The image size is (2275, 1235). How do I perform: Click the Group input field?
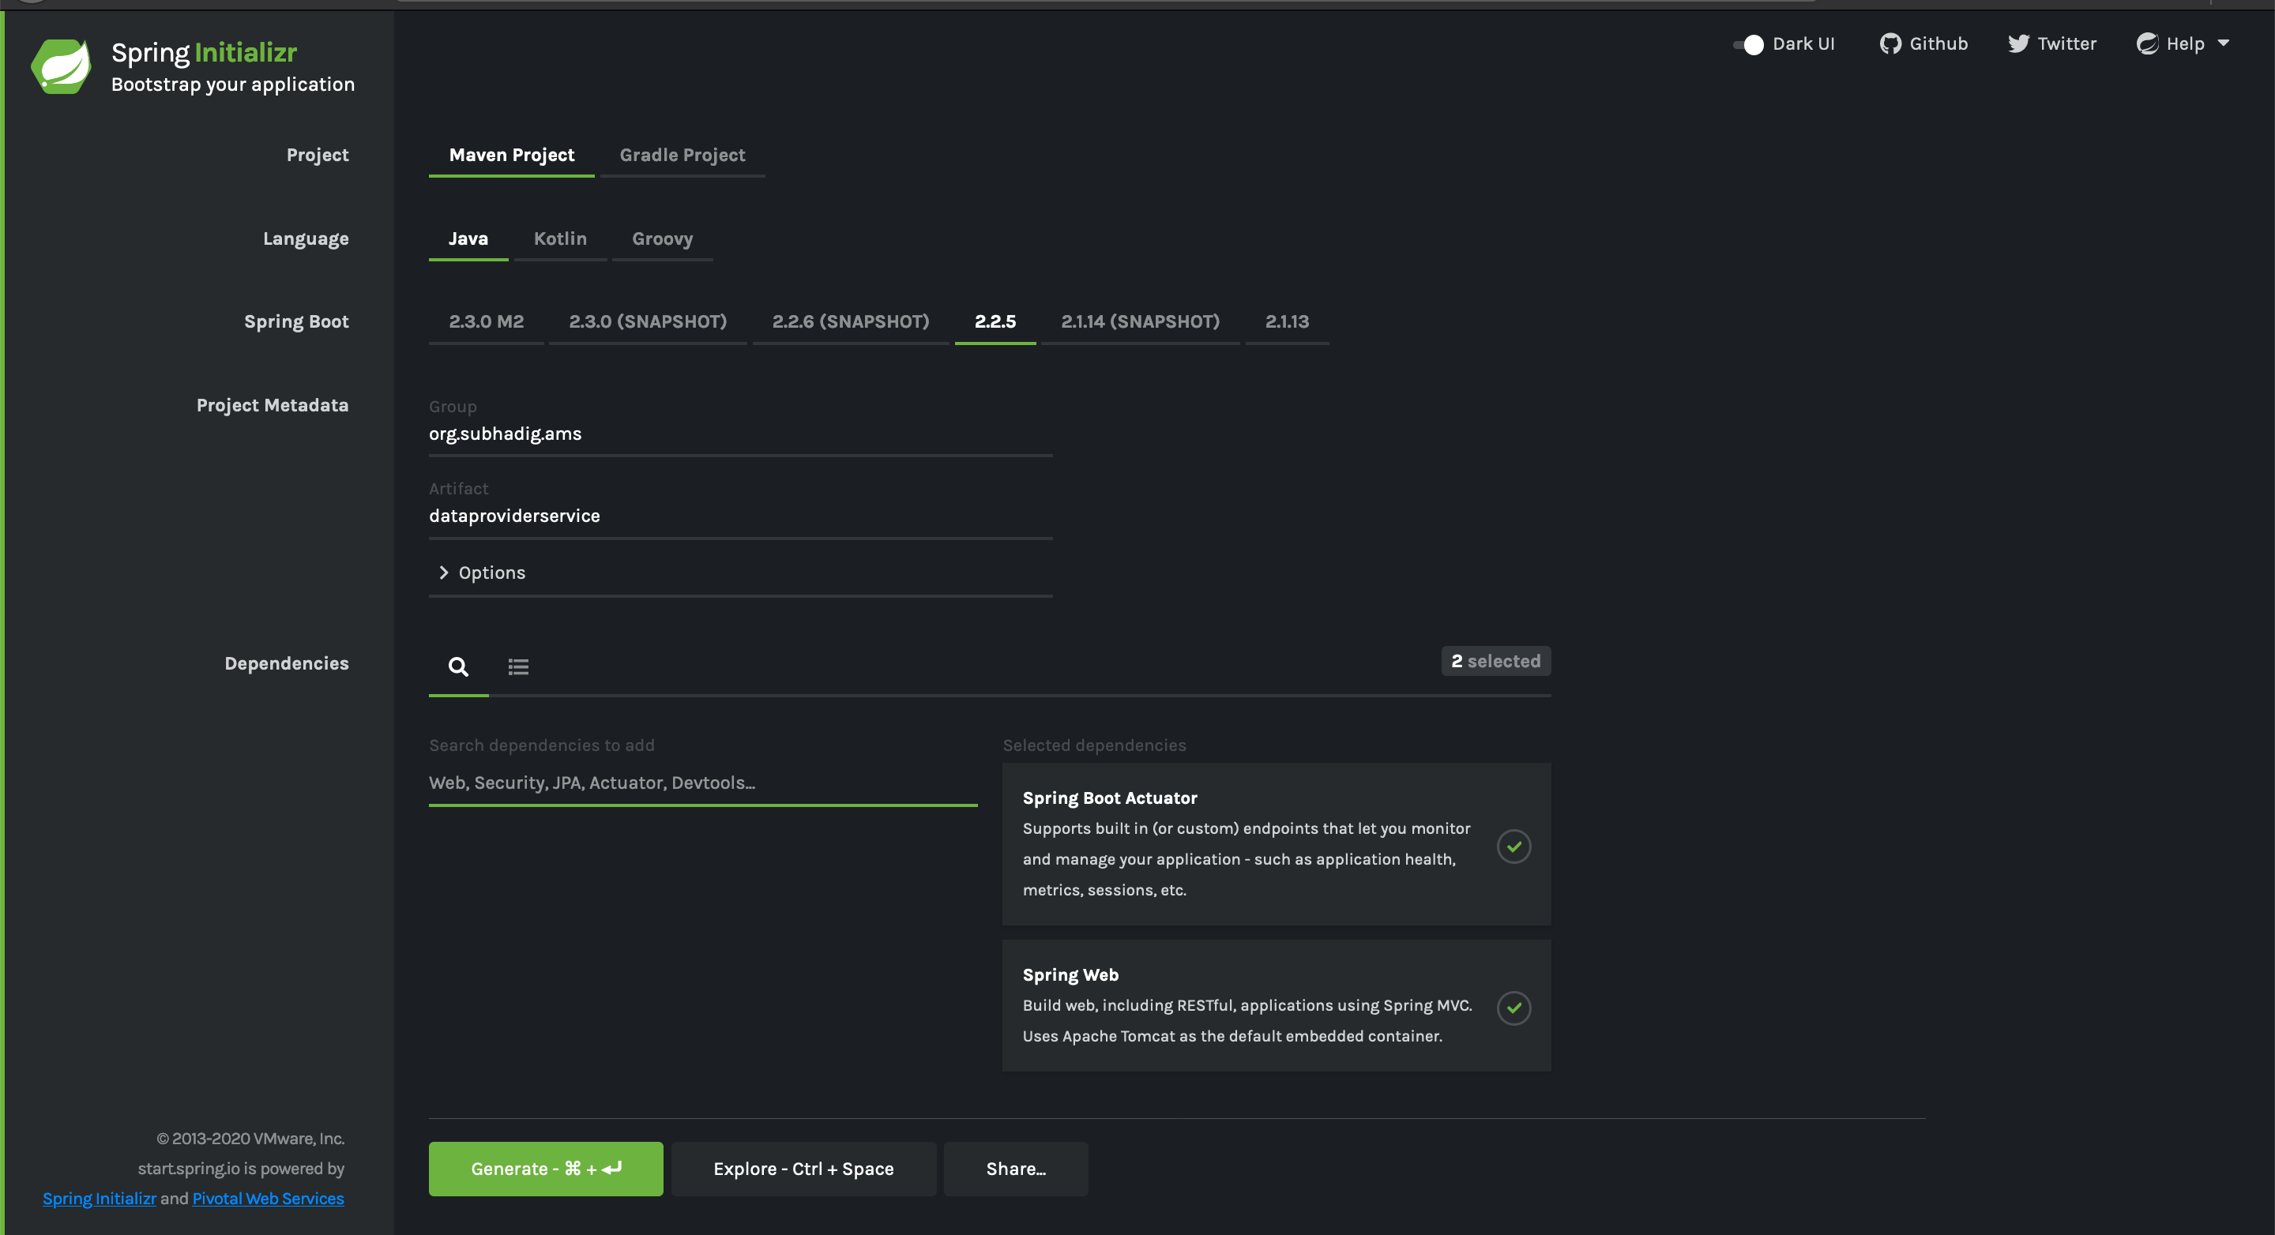click(739, 432)
